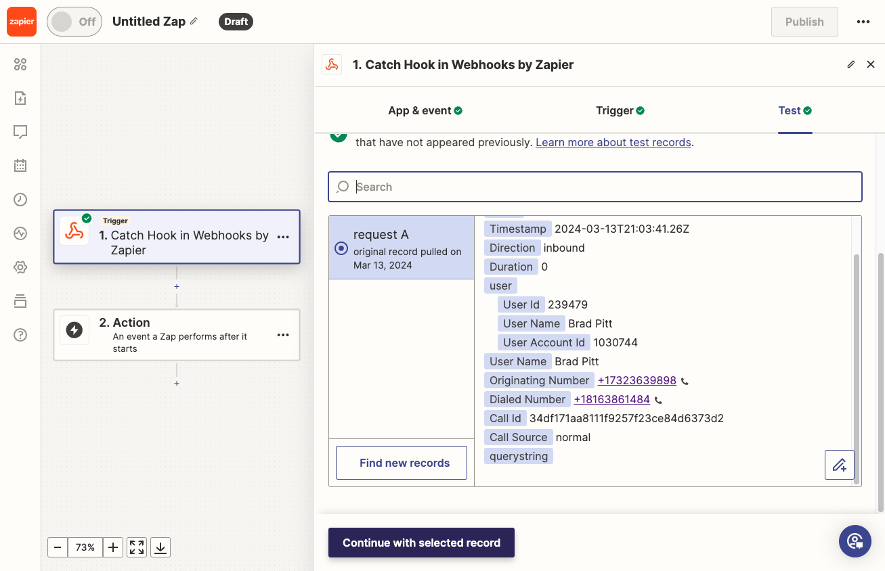This screenshot has height=571, width=885.
Task: Switch to the Trigger tab
Action: tap(620, 110)
